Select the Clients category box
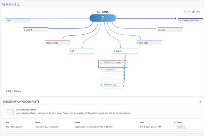Screen dimensions: 204x136 (17, 21)
